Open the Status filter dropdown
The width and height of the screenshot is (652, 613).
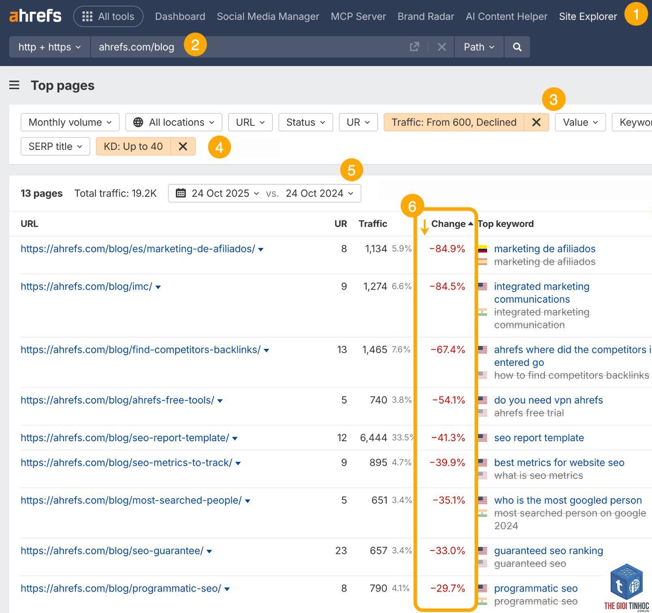coord(306,122)
